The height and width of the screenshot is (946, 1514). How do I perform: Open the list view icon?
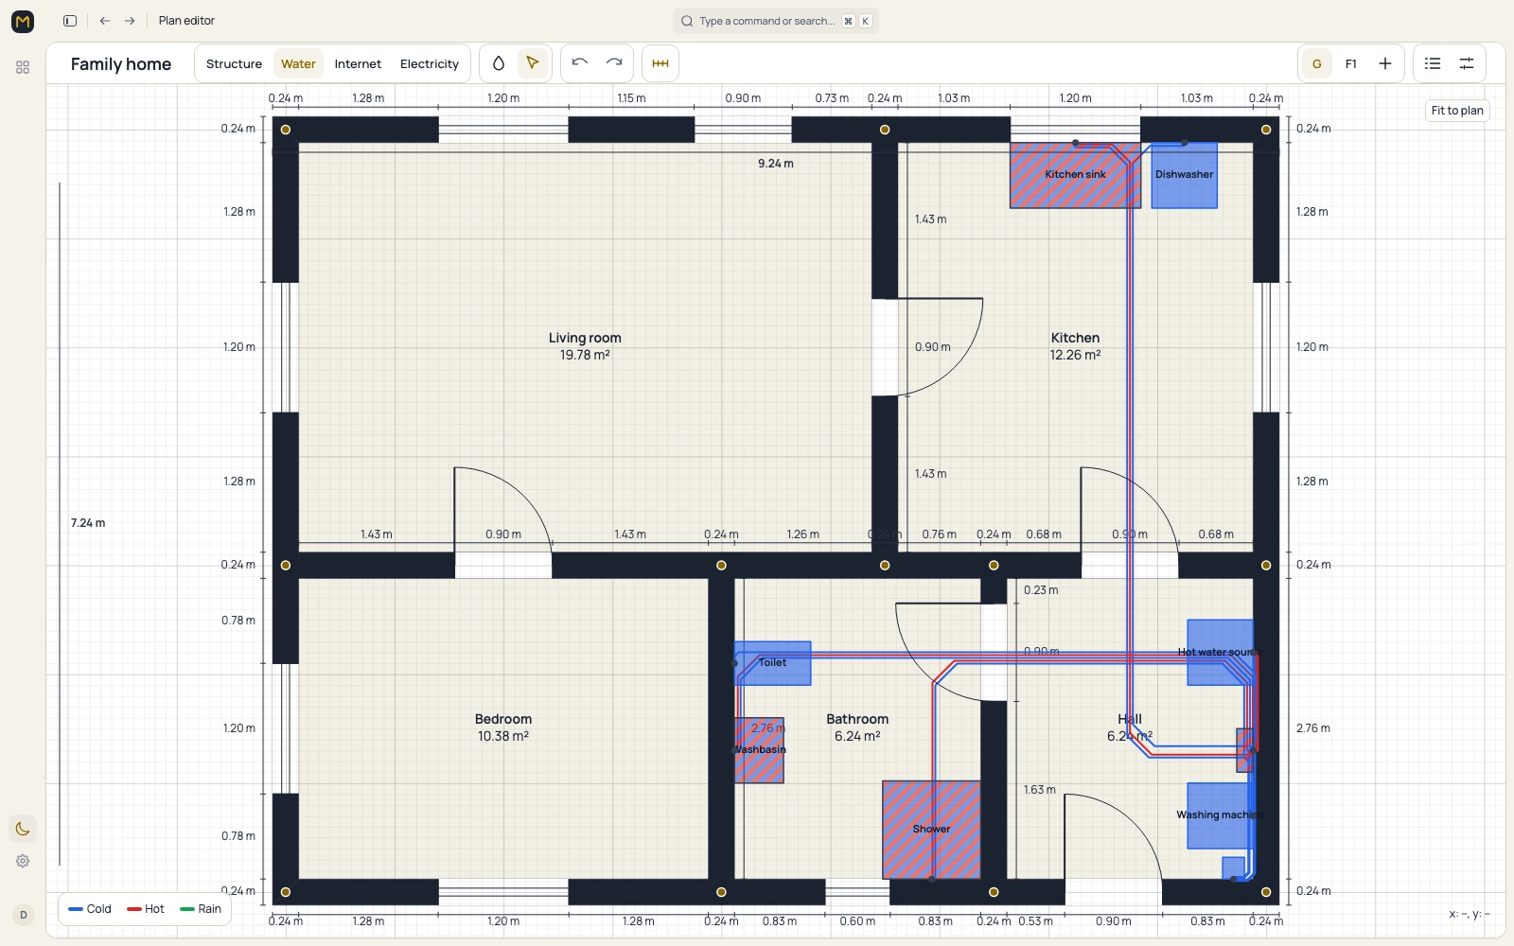point(1433,63)
